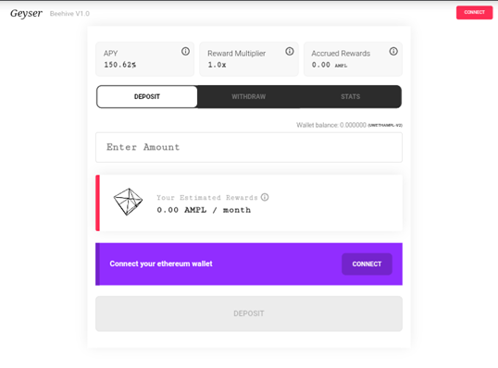Switch to the Withdraw tab
This screenshot has height=368, width=498.
coord(248,96)
